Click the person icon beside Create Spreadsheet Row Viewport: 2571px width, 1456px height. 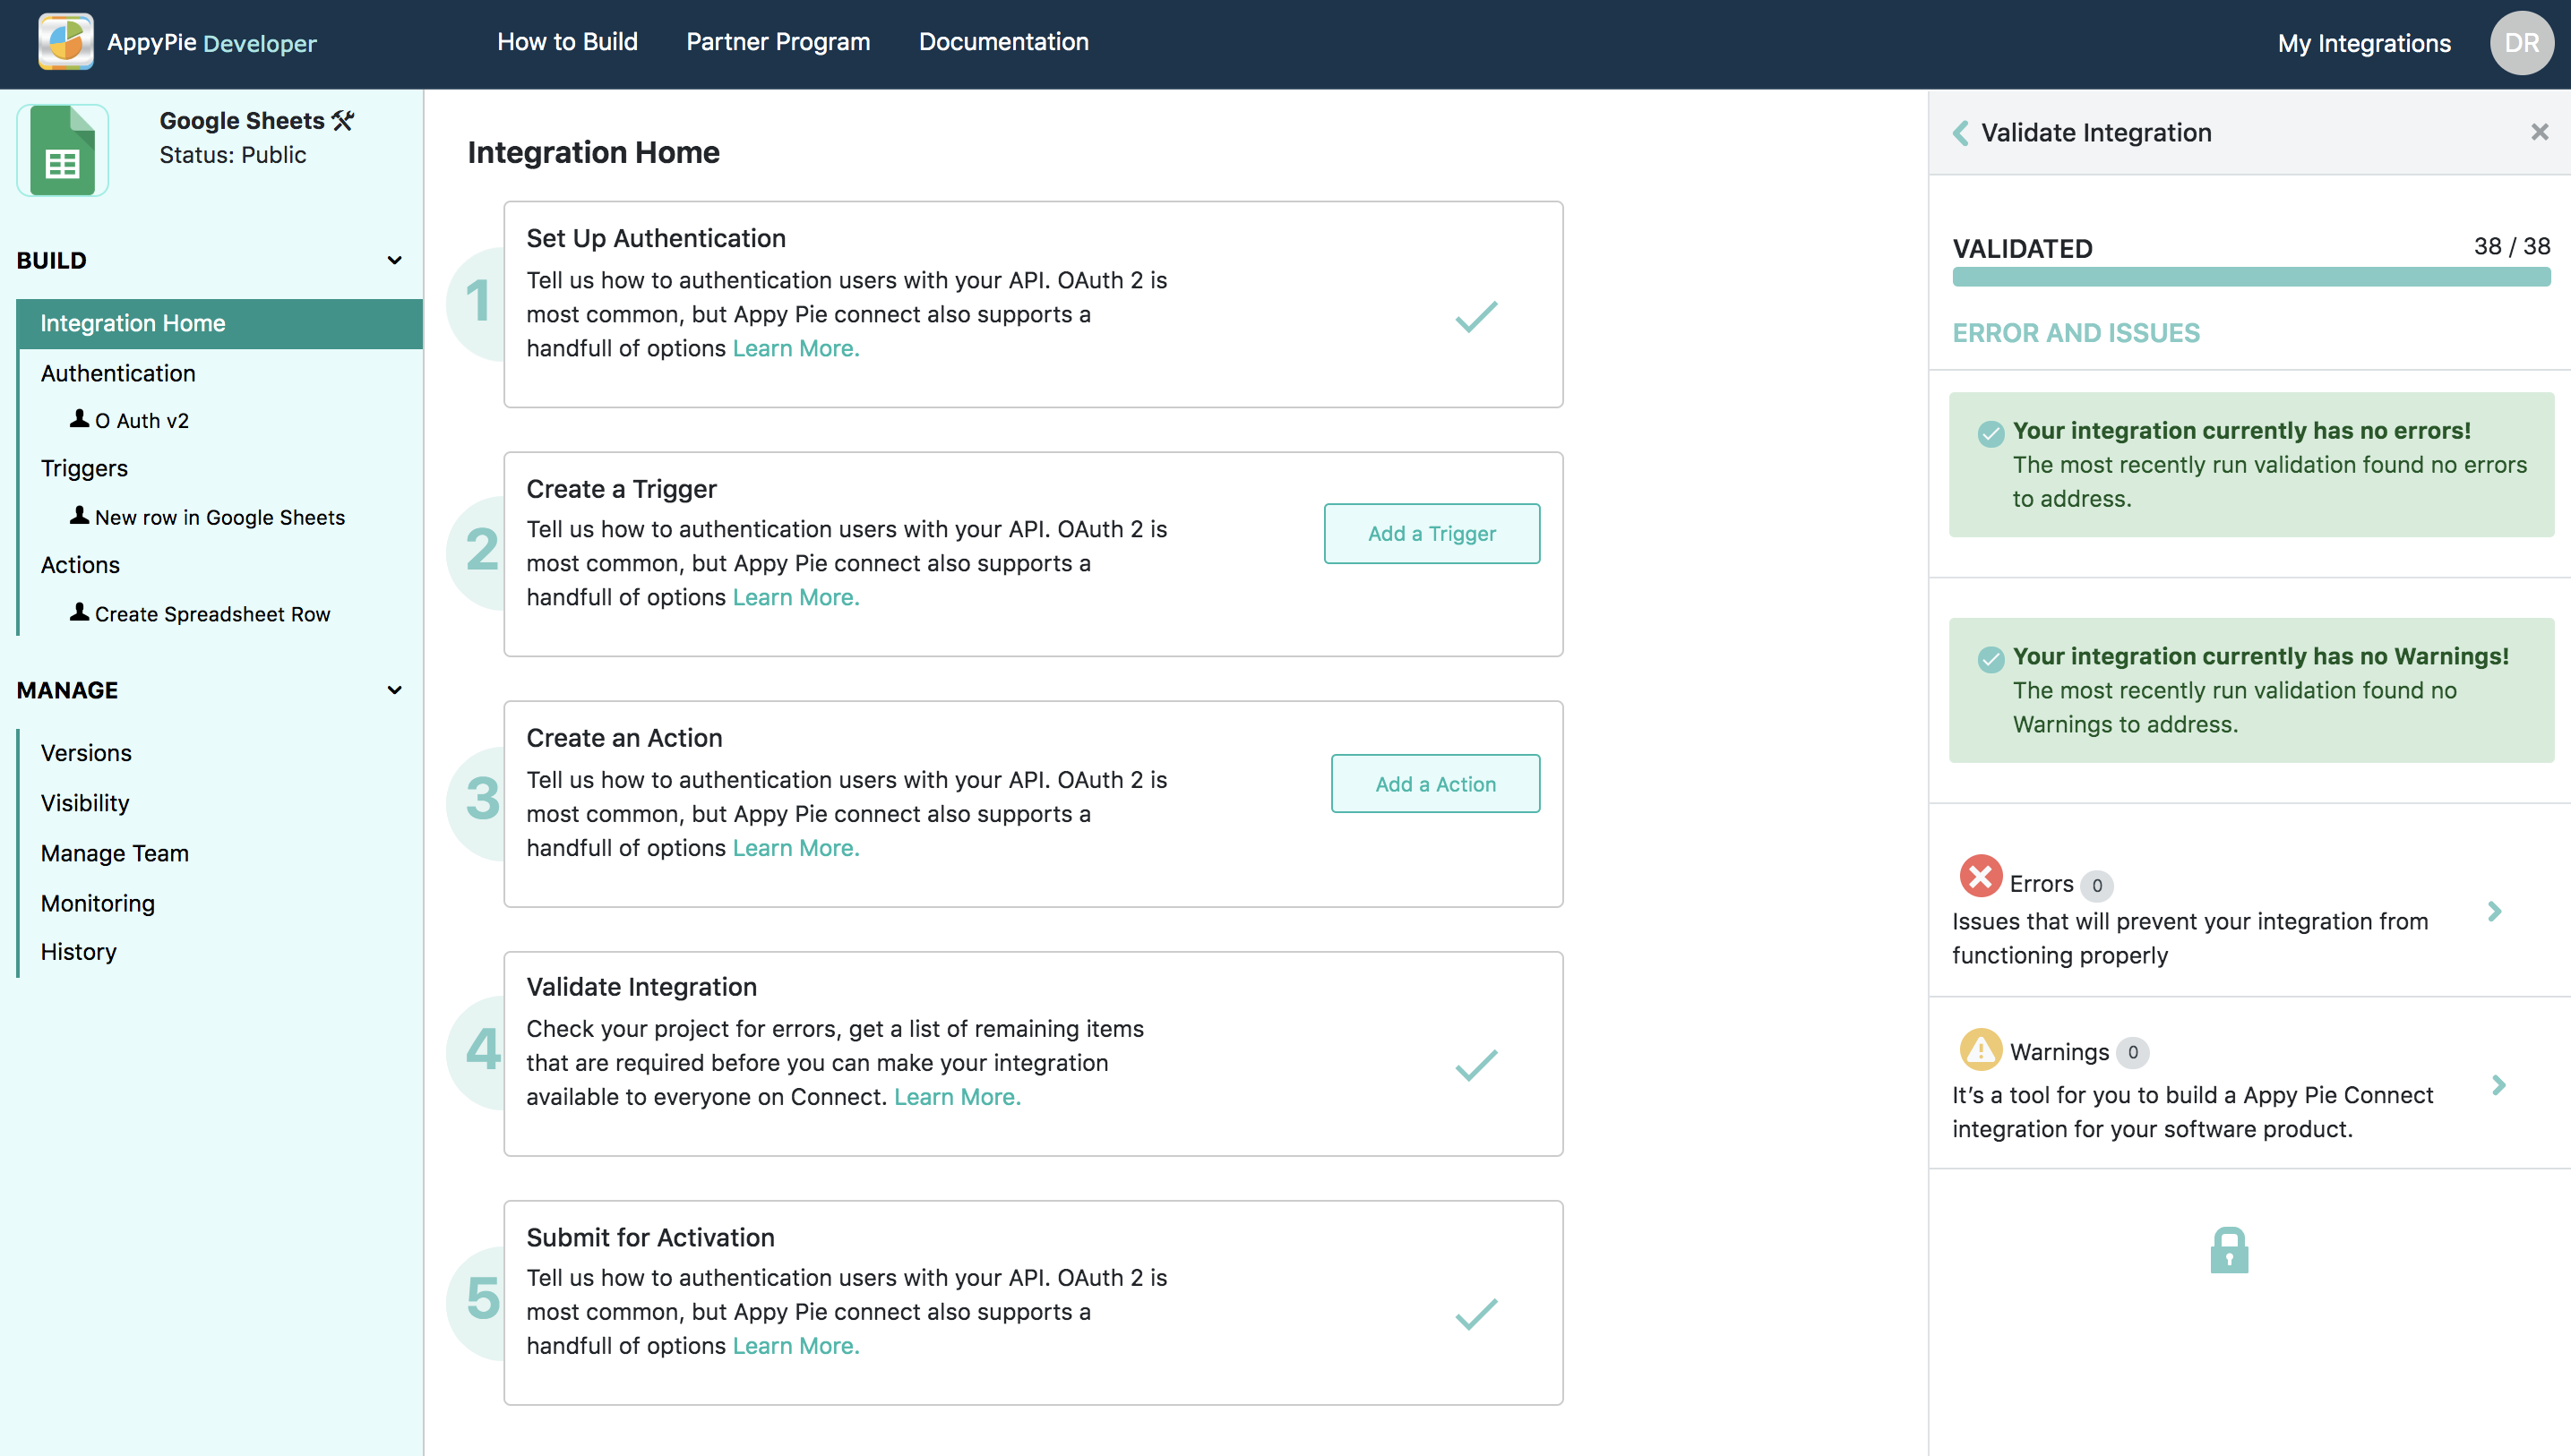[79, 612]
